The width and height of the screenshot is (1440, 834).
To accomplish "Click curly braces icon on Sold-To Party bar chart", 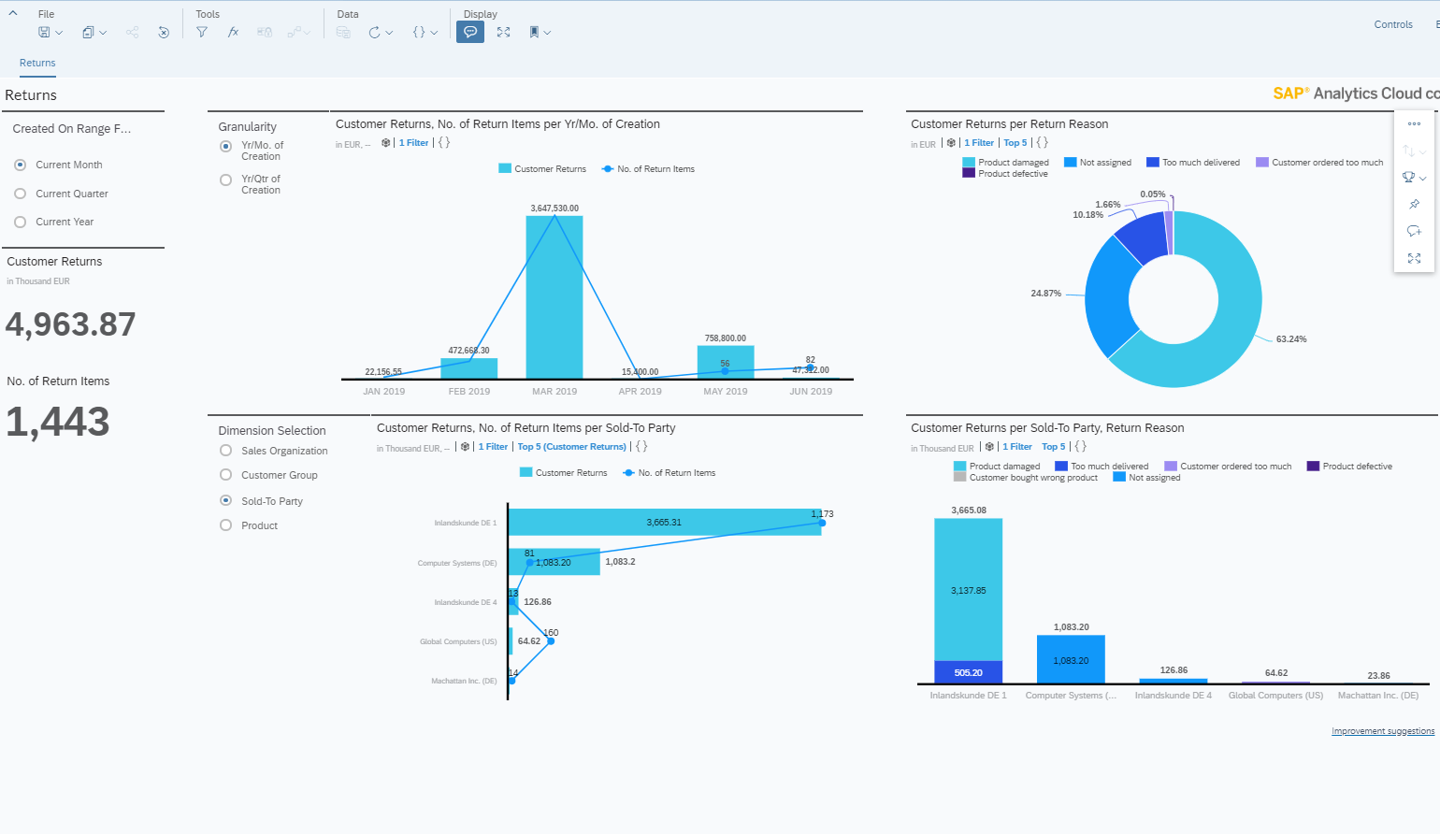I will (641, 447).
